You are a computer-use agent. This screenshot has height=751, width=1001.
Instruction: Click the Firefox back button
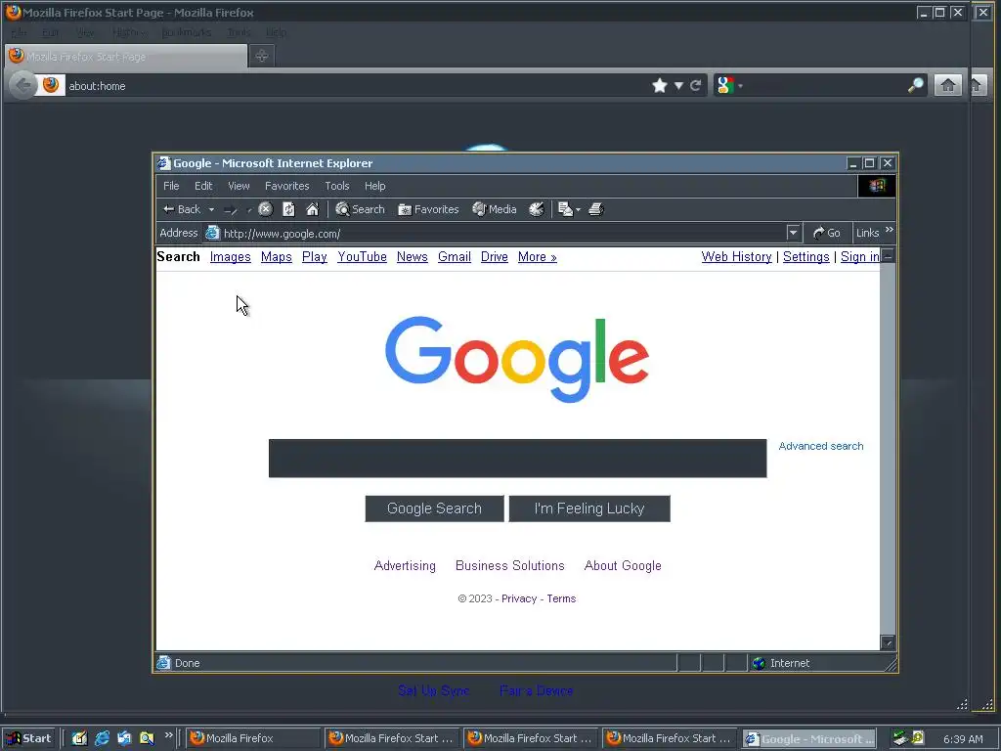pos(23,86)
